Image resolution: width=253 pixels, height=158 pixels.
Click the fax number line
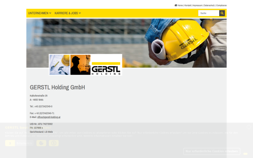click(x=42, y=113)
